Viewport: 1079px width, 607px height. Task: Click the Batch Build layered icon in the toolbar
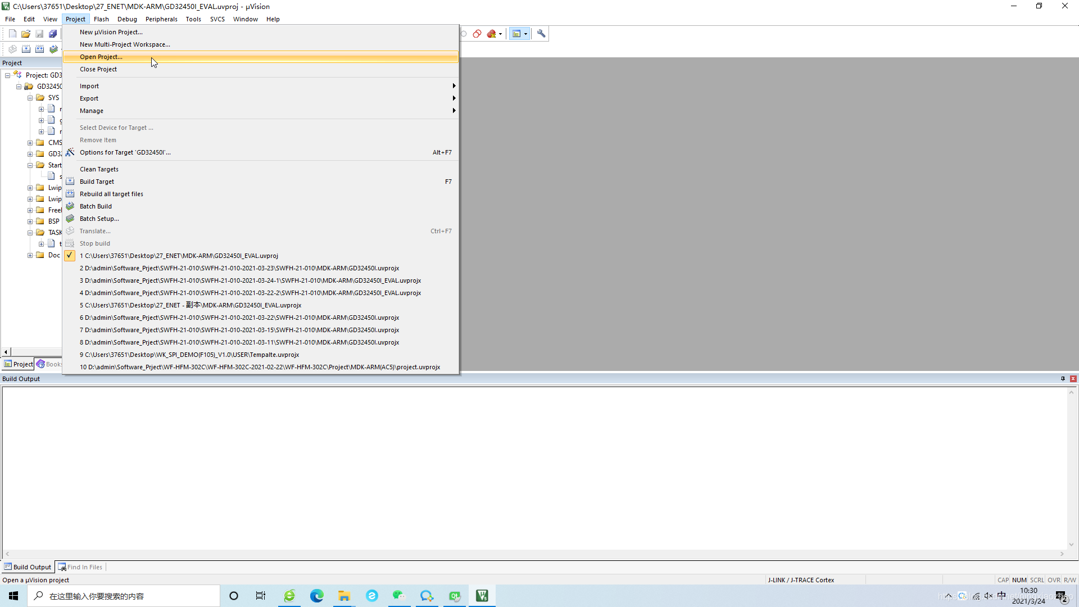(x=53, y=49)
